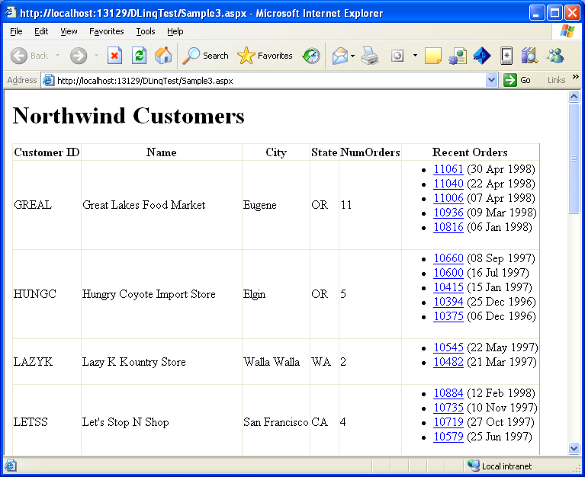Open order 11061 link
This screenshot has height=477, width=585.
coord(448,169)
